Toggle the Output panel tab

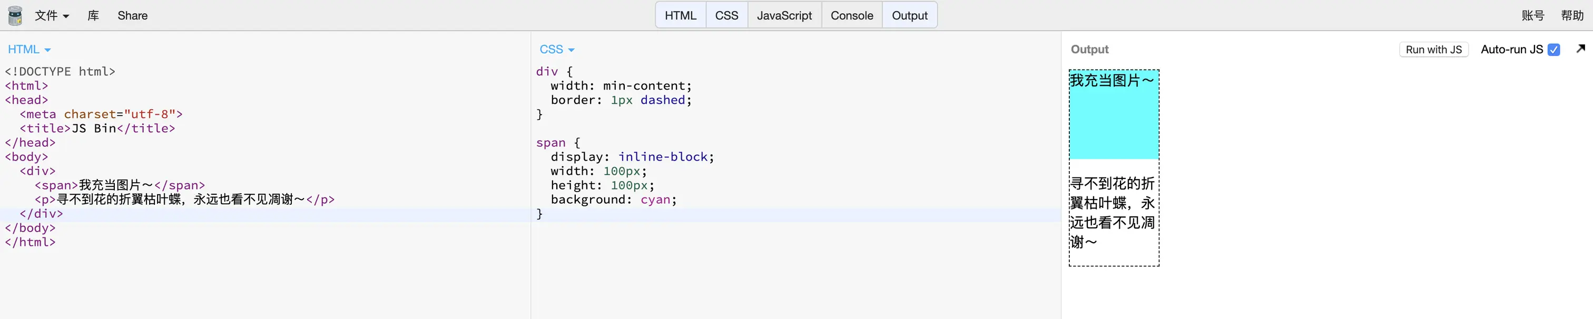click(x=909, y=15)
